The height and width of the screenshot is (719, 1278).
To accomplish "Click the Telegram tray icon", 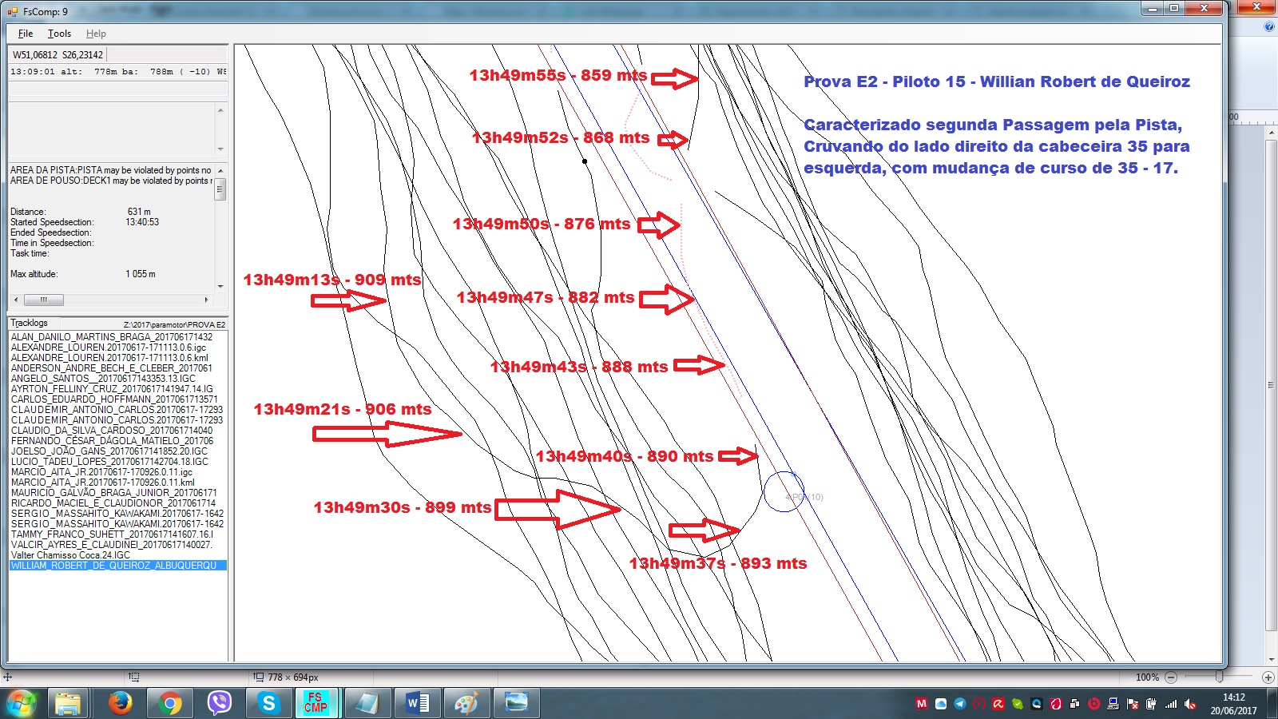I will point(960,704).
